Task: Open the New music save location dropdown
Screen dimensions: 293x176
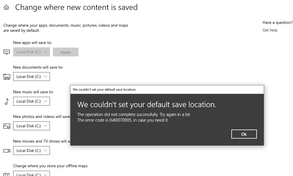Action: click(x=31, y=101)
